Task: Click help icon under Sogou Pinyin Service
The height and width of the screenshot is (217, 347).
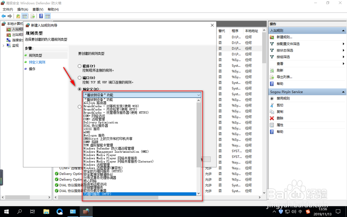Action: click(x=272, y=132)
